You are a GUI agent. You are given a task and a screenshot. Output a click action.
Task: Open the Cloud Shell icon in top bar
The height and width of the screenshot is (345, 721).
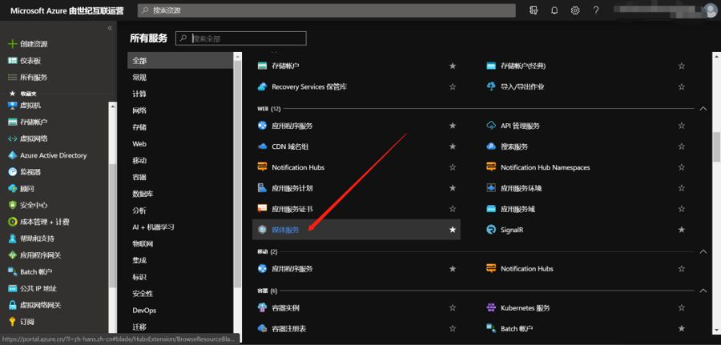(534, 10)
